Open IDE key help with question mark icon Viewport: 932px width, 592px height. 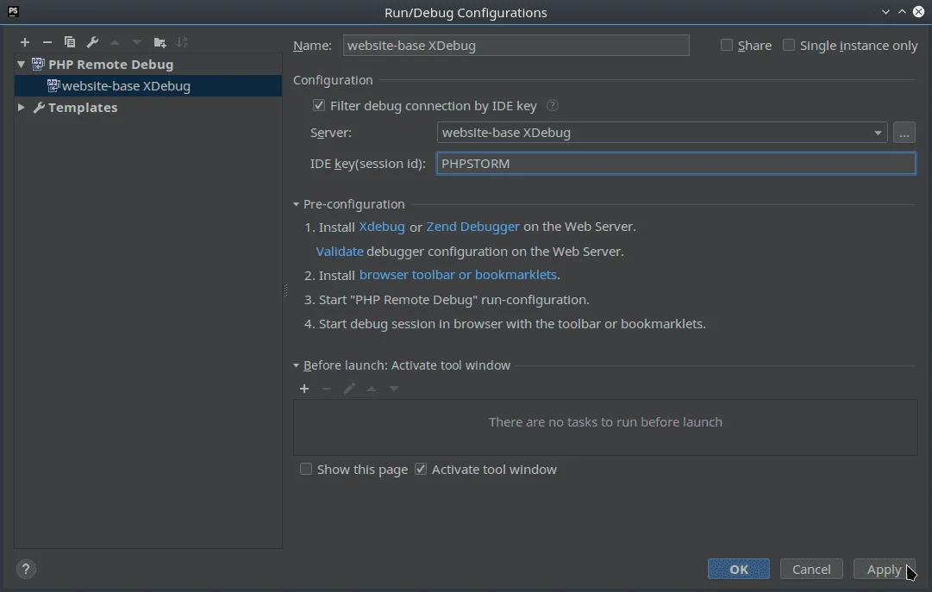pos(552,105)
